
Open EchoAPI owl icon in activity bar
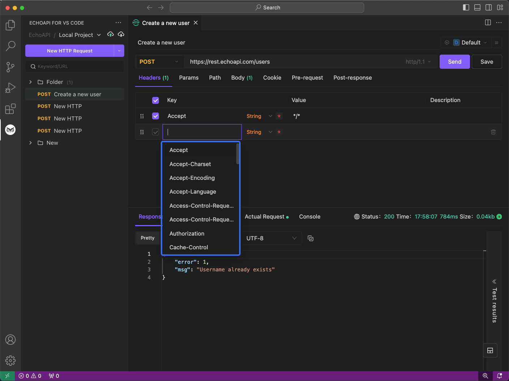point(10,130)
